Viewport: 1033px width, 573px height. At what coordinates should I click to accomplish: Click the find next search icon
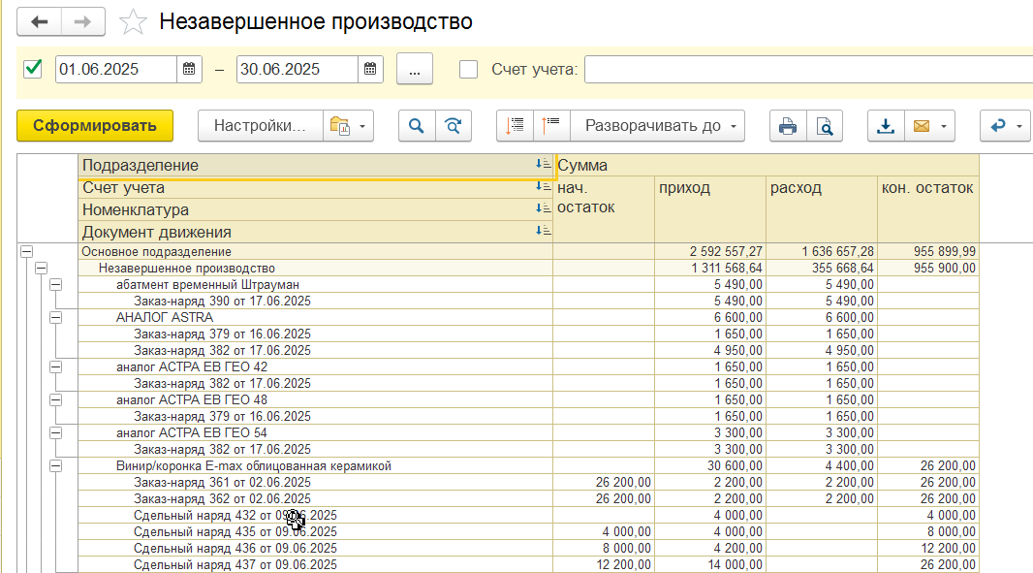click(454, 125)
